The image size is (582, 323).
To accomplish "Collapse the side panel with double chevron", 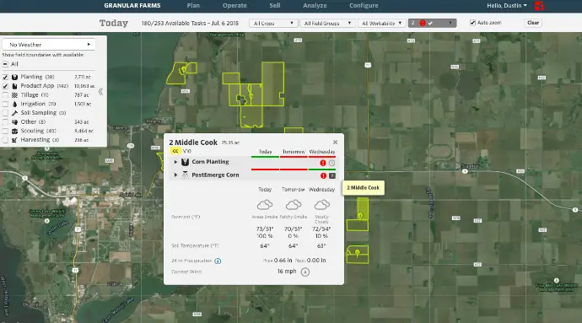I will pos(100,91).
